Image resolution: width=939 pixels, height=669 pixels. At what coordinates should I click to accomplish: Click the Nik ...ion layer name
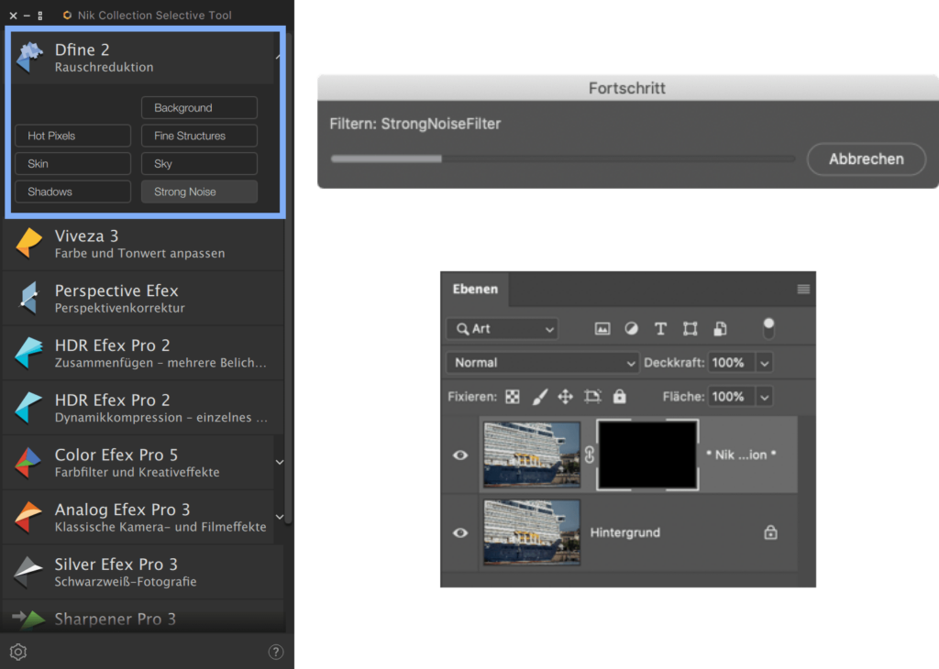click(x=741, y=455)
